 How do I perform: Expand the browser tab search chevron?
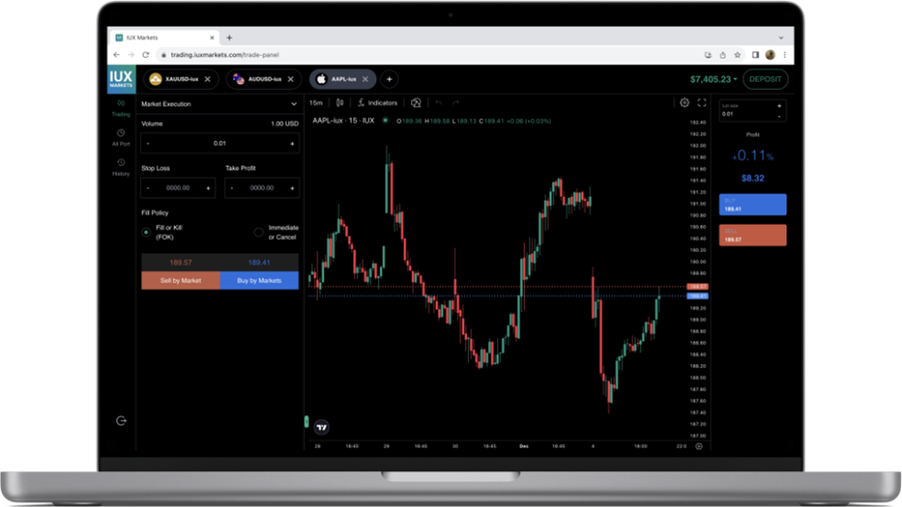coord(781,38)
